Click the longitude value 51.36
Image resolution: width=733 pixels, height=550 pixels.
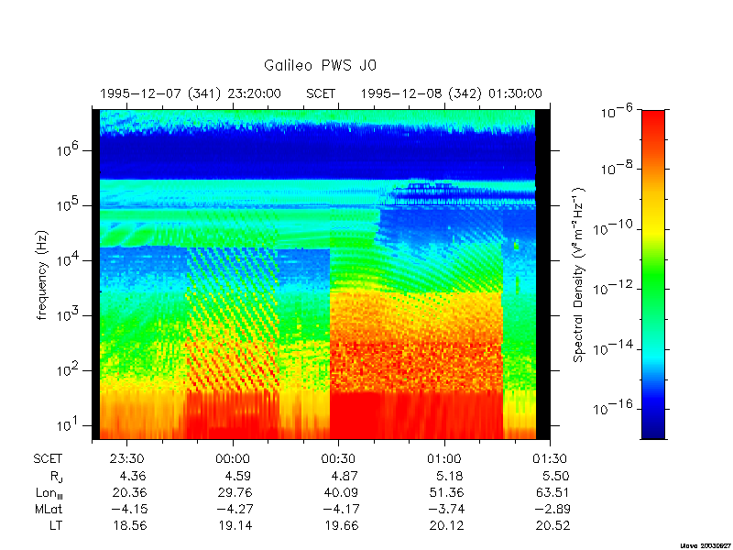[446, 492]
